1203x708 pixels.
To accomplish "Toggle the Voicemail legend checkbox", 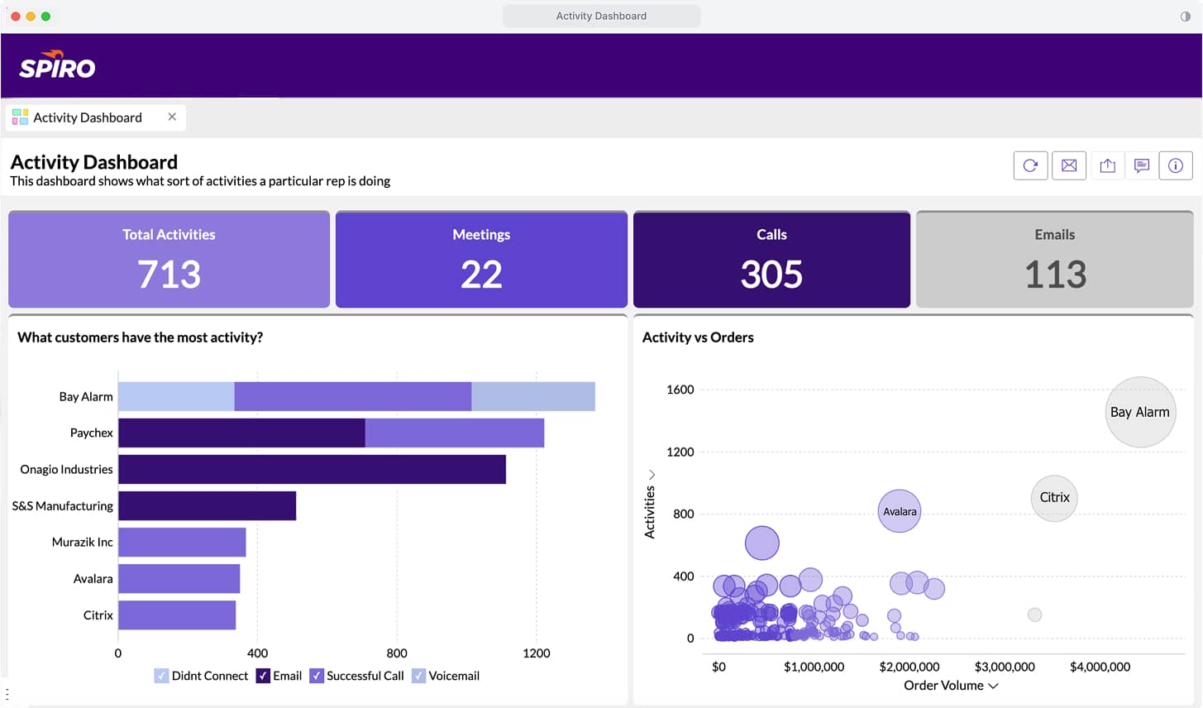I will (x=418, y=676).
